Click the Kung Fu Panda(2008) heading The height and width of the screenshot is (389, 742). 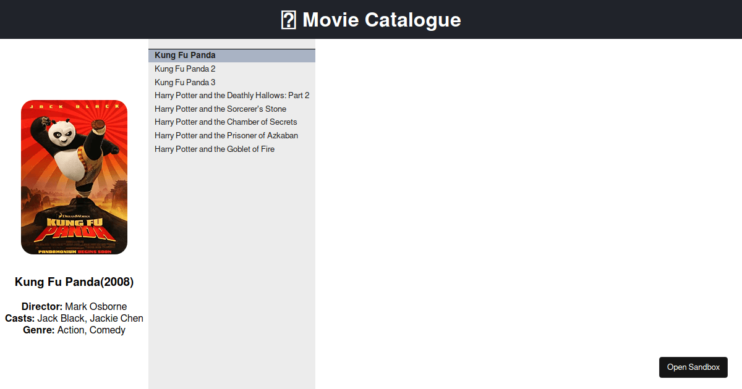[74, 282]
